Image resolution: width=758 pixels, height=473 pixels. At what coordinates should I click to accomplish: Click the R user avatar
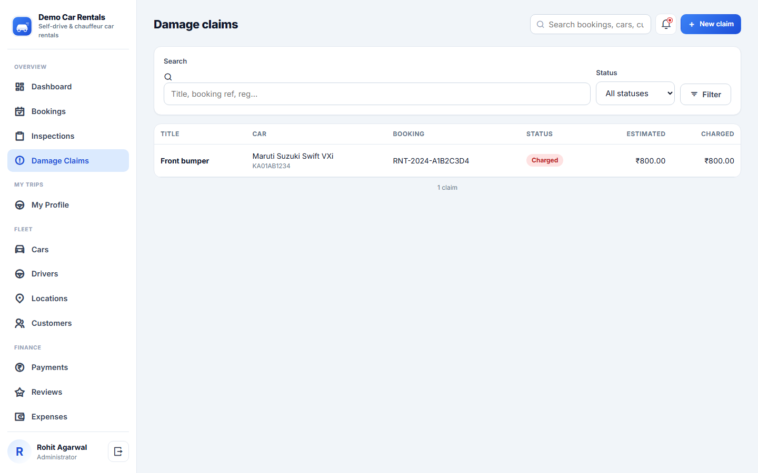[x=19, y=451]
